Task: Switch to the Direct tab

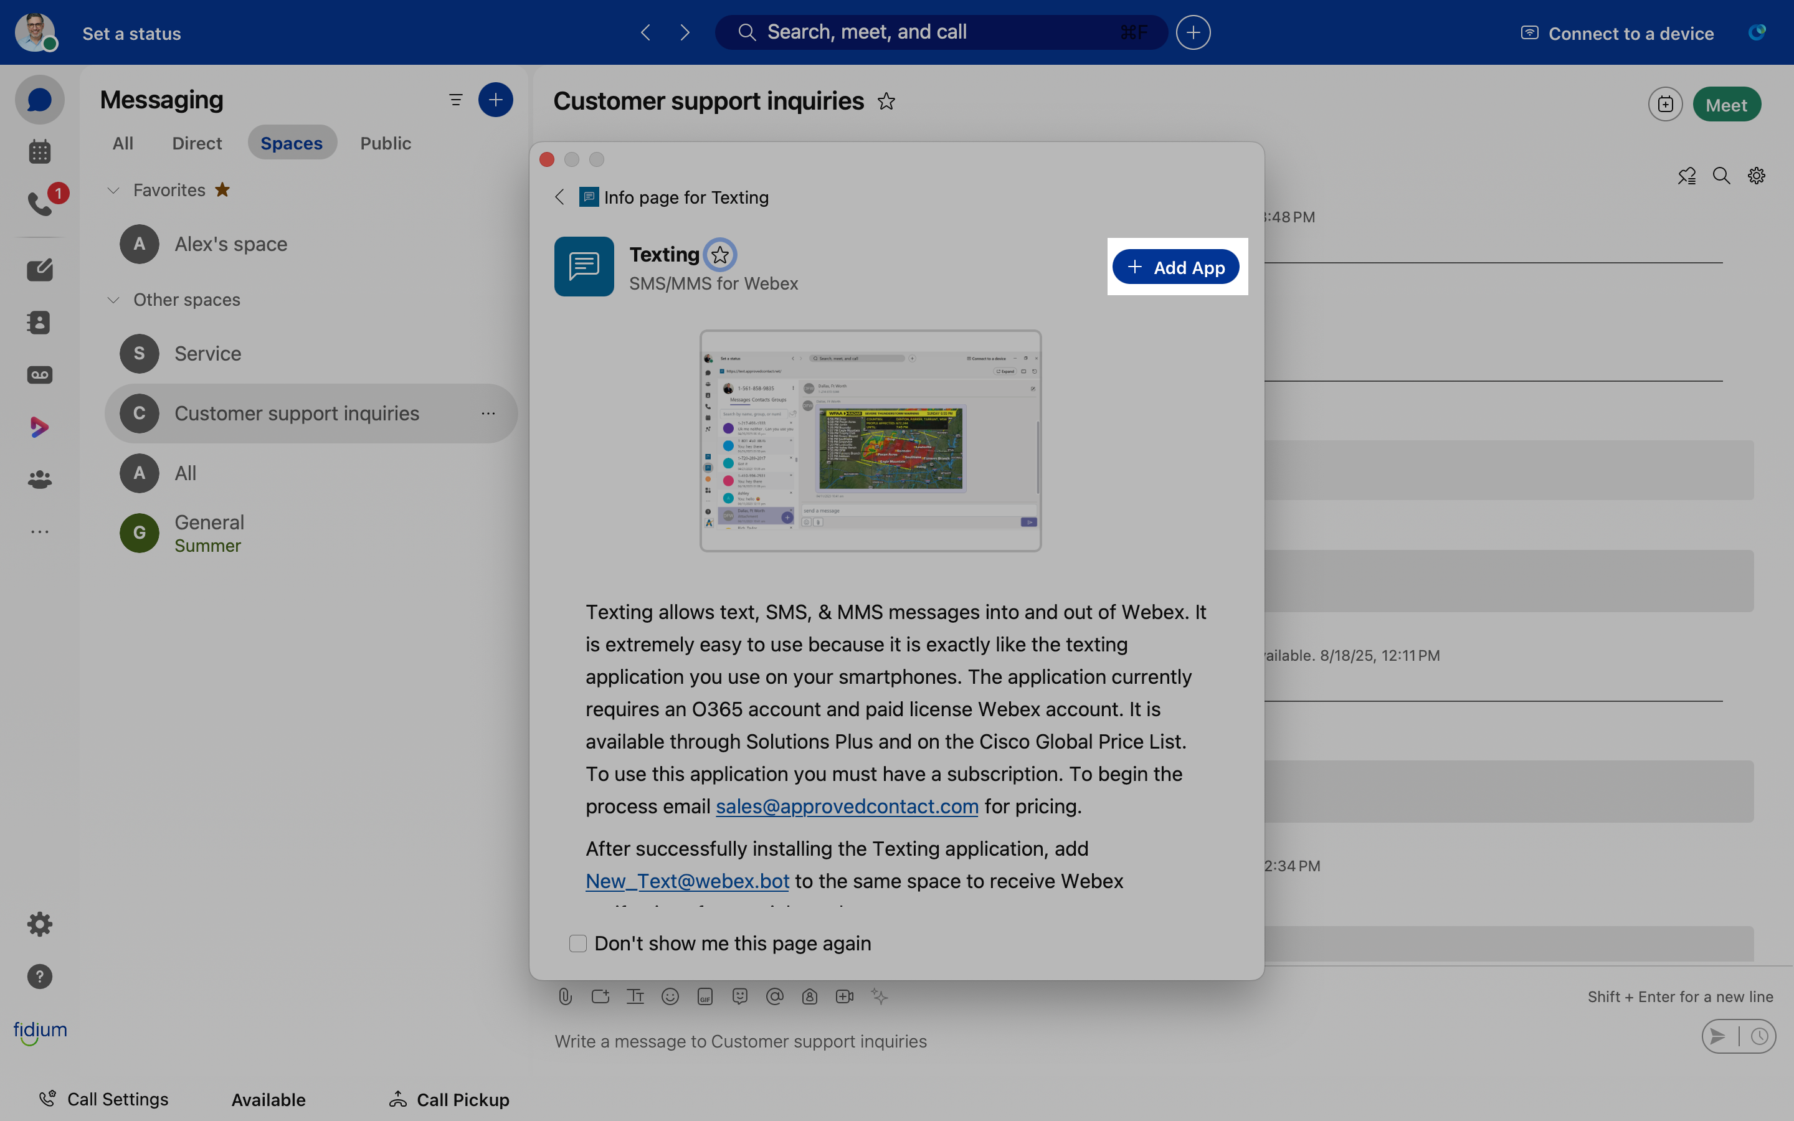Action: [196, 143]
